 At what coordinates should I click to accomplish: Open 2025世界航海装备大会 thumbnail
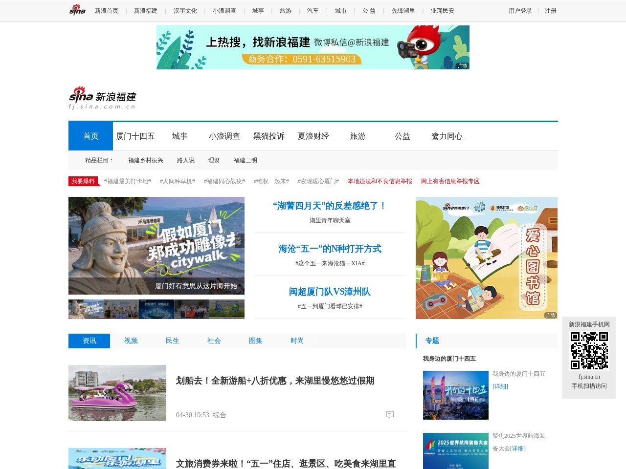(x=456, y=451)
